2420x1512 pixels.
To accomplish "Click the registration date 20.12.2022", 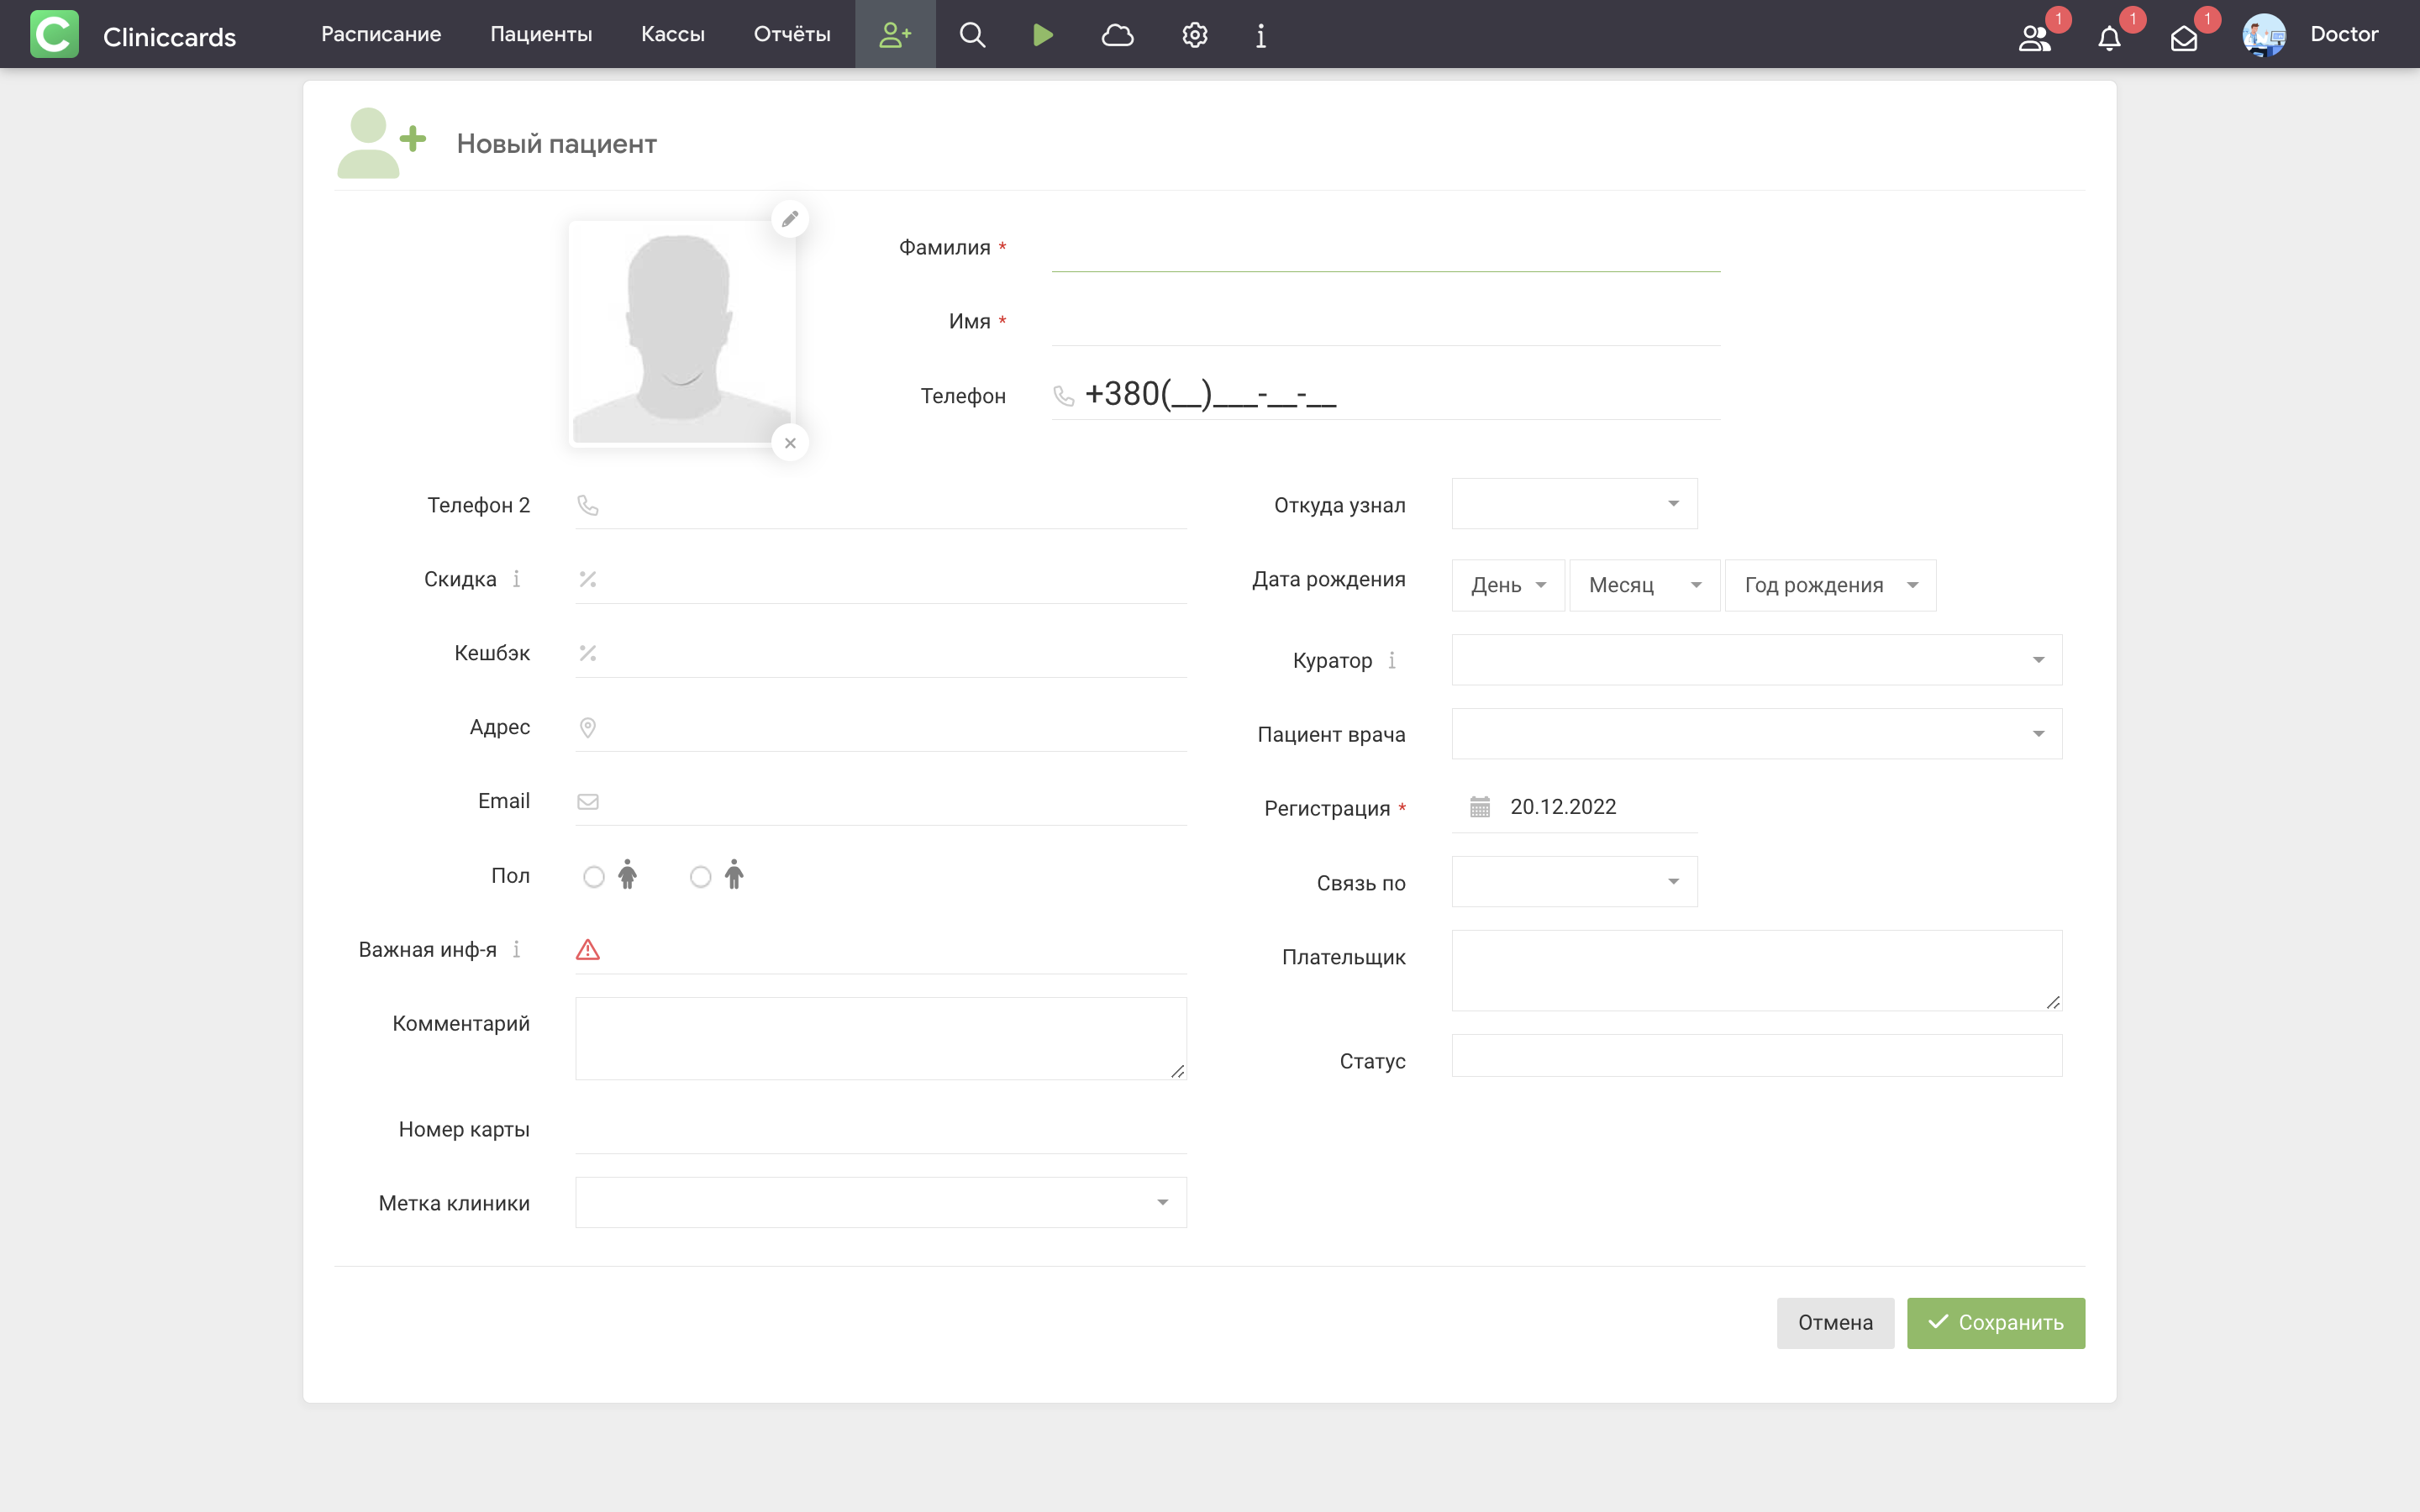I will pyautogui.click(x=1563, y=807).
